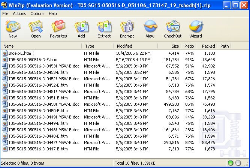Select file name T05-SG15-050516-D-0453!!MSW-E.doc
The width and height of the screenshot is (250, 168).
44,66
